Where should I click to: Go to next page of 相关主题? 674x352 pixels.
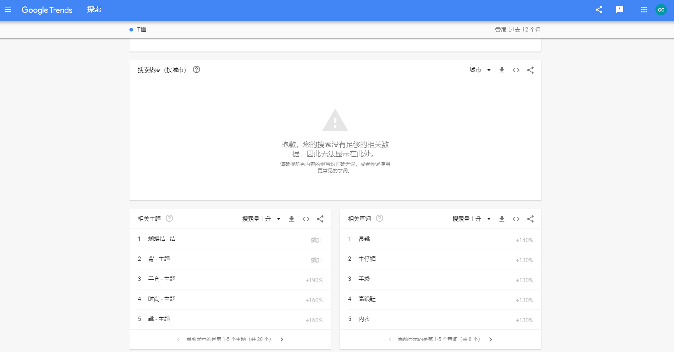click(x=282, y=339)
